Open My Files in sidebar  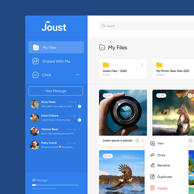[x=56, y=48]
